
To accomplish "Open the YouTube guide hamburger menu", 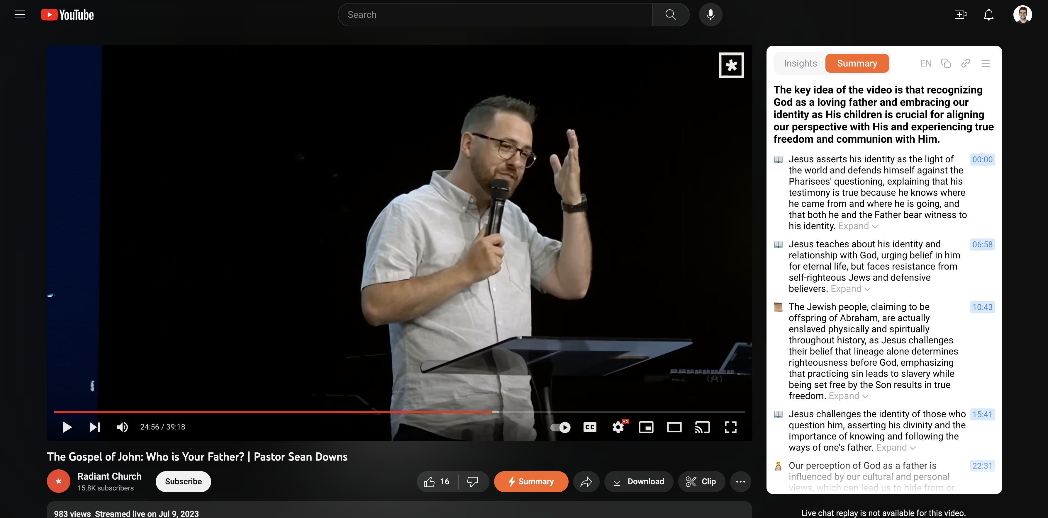I will click(20, 15).
